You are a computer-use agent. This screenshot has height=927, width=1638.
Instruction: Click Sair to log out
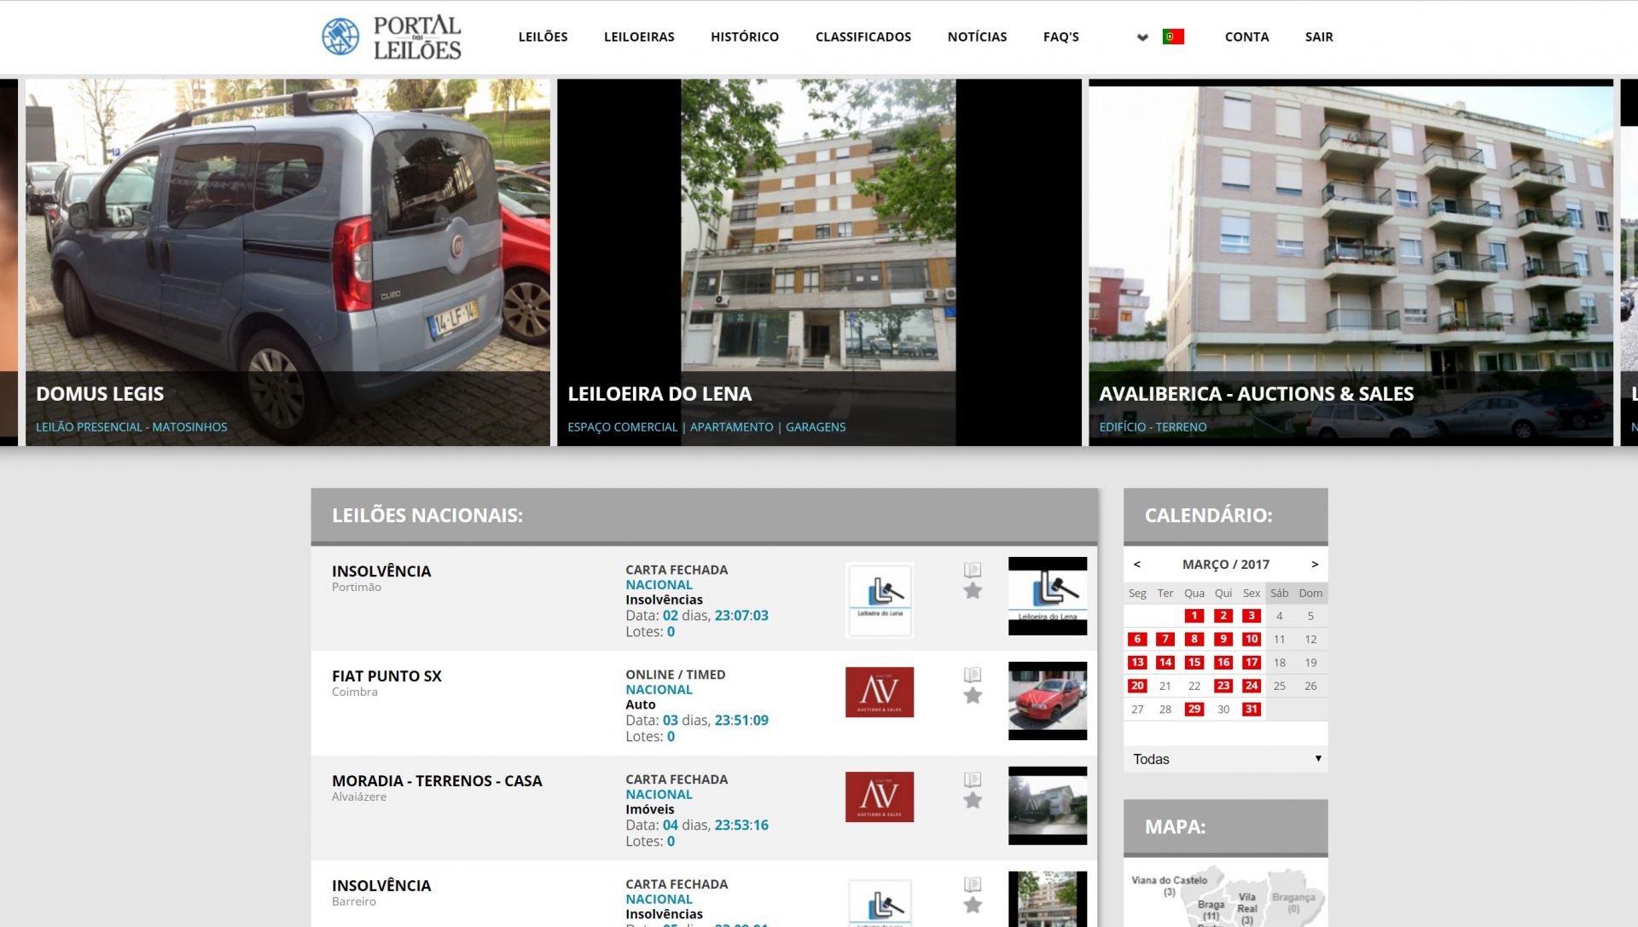pyautogui.click(x=1318, y=37)
